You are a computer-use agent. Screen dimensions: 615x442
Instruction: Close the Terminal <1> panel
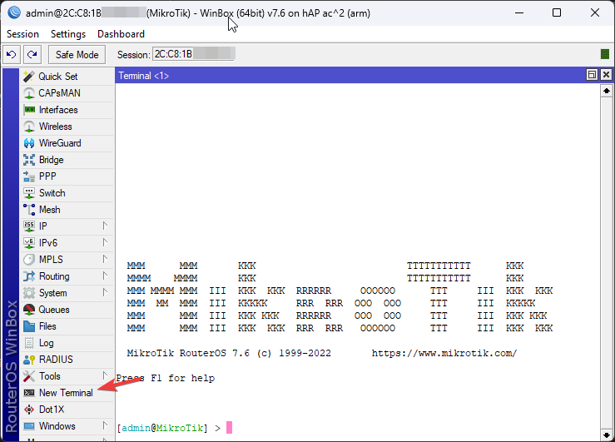coord(606,75)
